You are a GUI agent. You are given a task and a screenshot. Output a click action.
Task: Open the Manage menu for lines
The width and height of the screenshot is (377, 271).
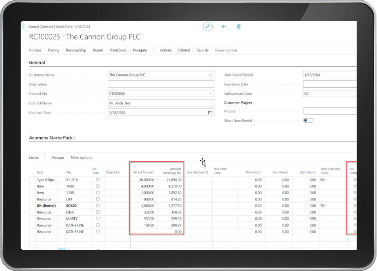tap(58, 157)
